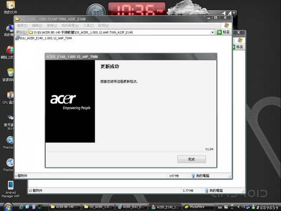Open the 我的最愛 favorites menu

(x=70, y=25)
